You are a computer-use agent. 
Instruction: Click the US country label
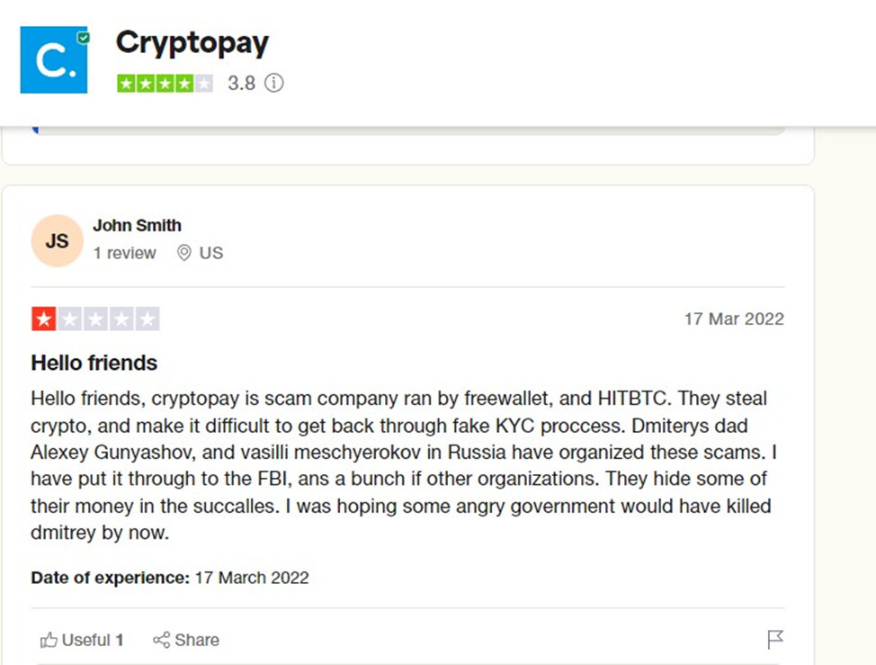(211, 253)
